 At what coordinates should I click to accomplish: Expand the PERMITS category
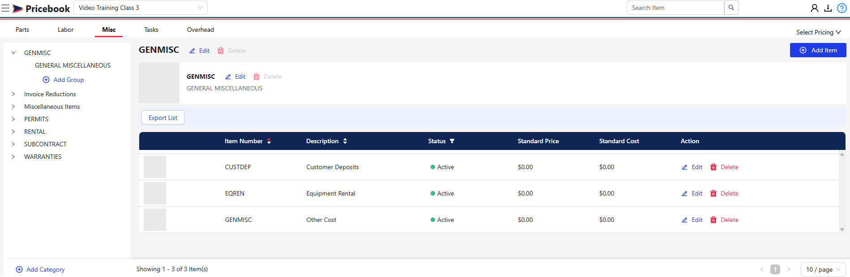pos(13,119)
